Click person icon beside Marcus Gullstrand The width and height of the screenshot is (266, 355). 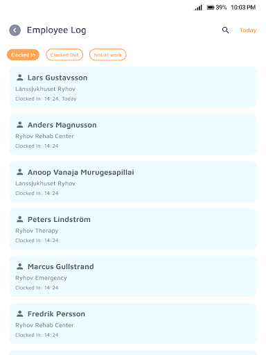20,266
